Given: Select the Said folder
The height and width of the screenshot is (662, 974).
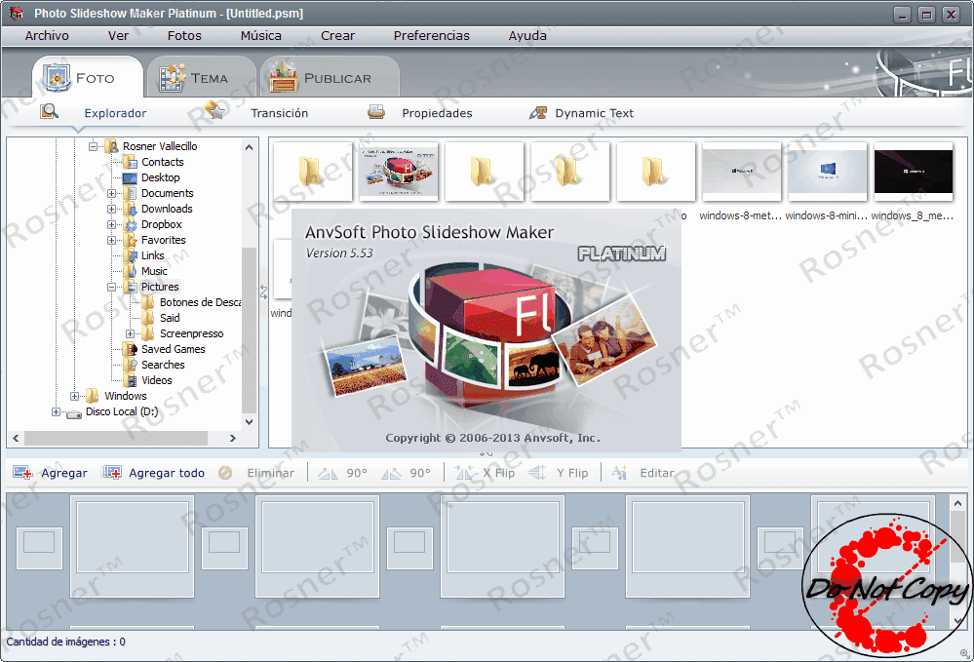Looking at the screenshot, I should pyautogui.click(x=170, y=318).
